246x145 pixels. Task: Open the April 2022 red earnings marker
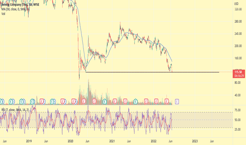(167, 101)
